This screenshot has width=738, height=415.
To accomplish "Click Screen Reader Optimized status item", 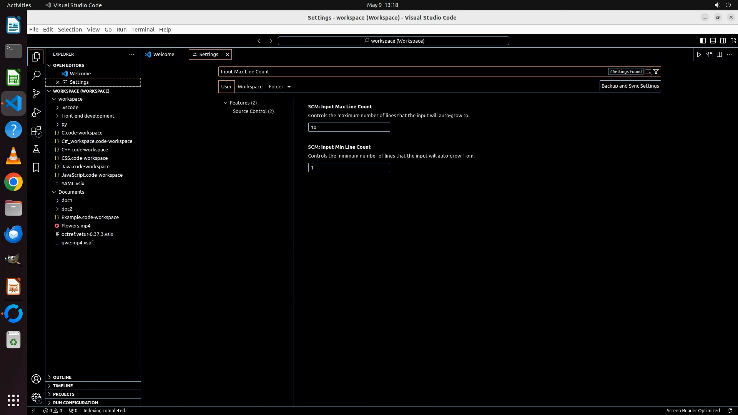I will click(x=693, y=411).
